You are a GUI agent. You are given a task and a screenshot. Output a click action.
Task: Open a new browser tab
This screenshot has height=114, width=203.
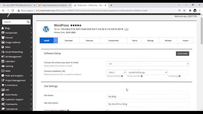pos(111,5)
